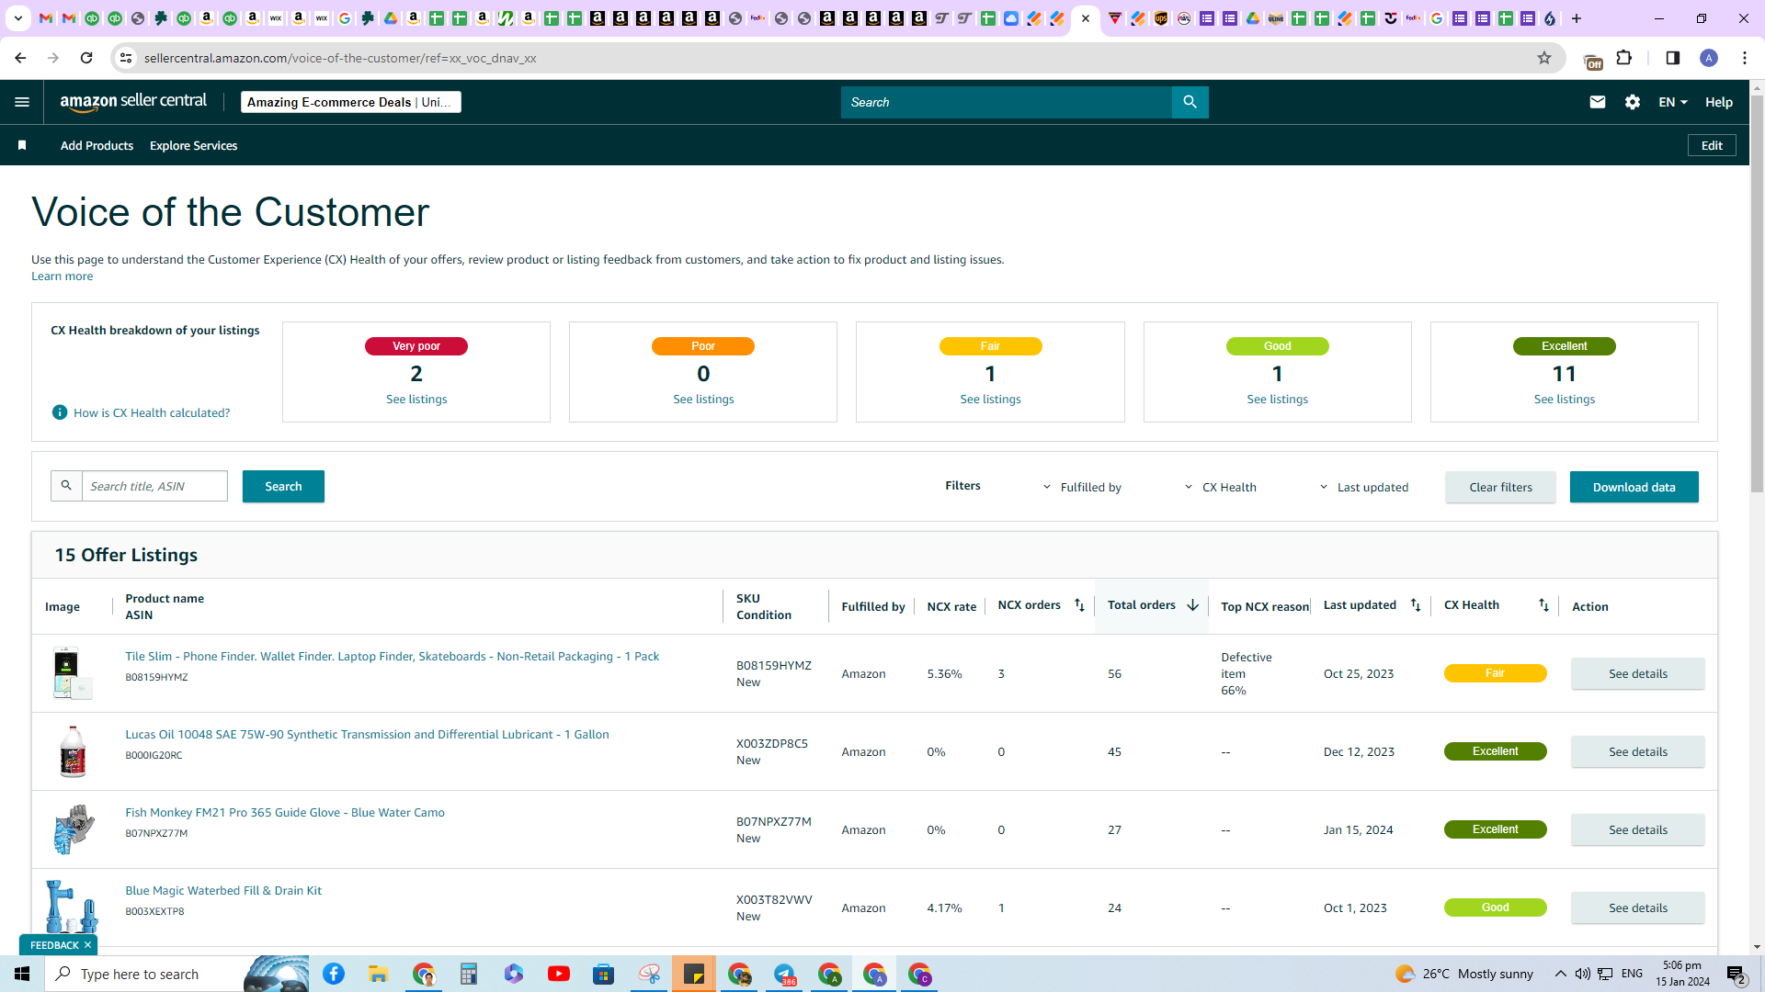Open Explore Services in navigation bar
The width and height of the screenshot is (1765, 992).
coord(193,145)
